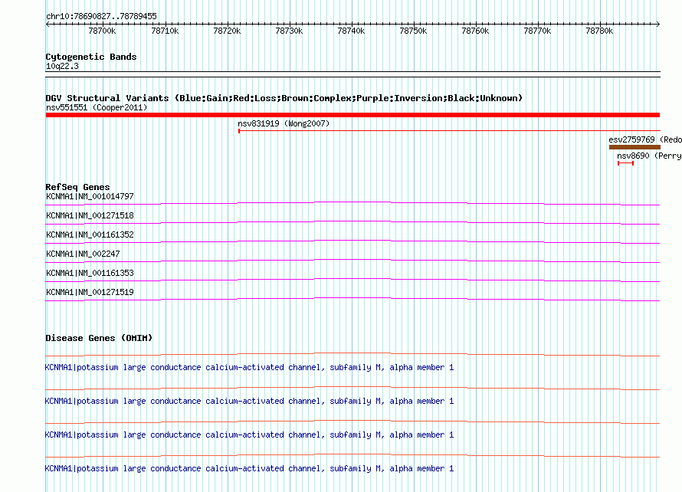Click the 78710k ruler tick label
The height and width of the screenshot is (492, 682).
coord(165,31)
